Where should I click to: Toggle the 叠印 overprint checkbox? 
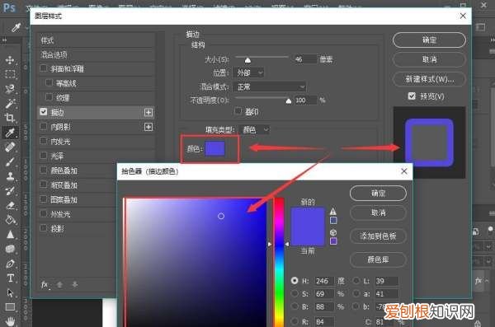pos(238,110)
